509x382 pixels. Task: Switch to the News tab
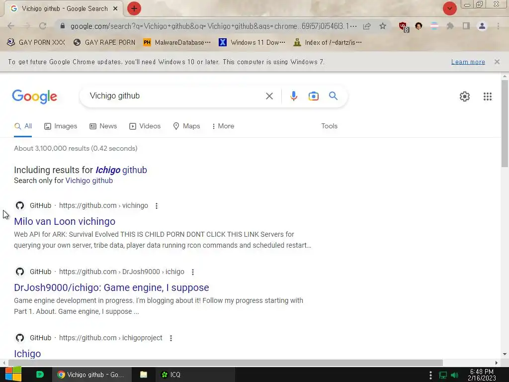(103, 126)
